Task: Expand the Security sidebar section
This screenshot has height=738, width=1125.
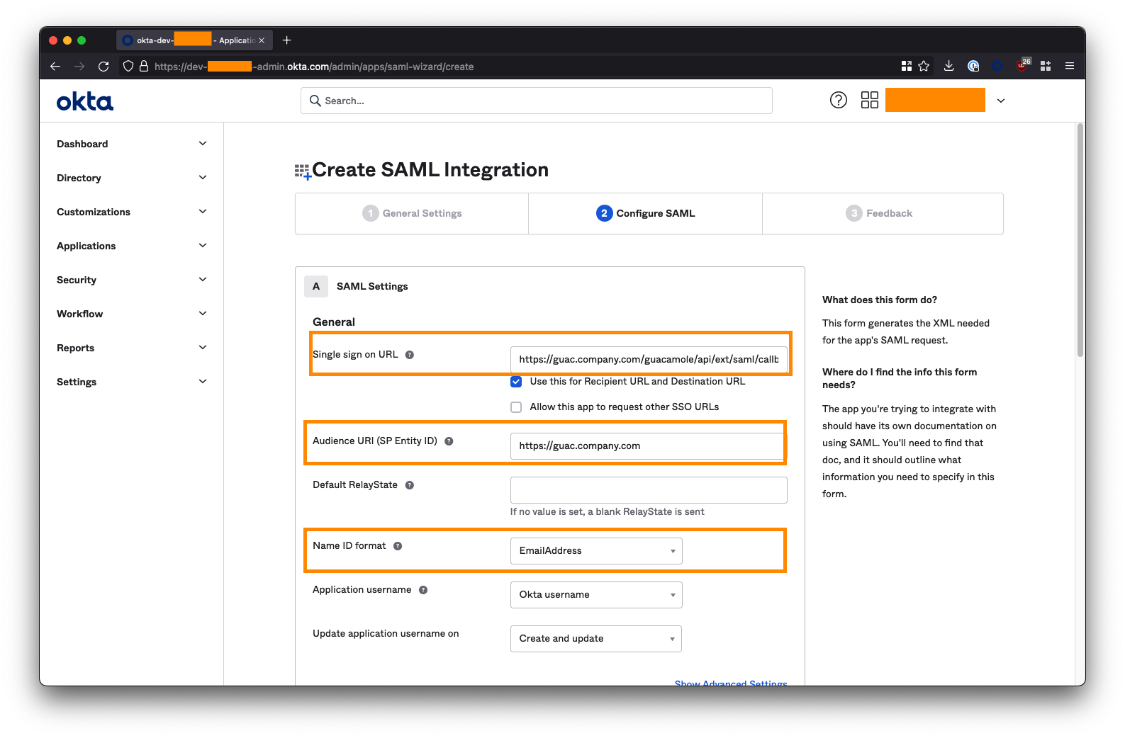Action: pyautogui.click(x=132, y=280)
